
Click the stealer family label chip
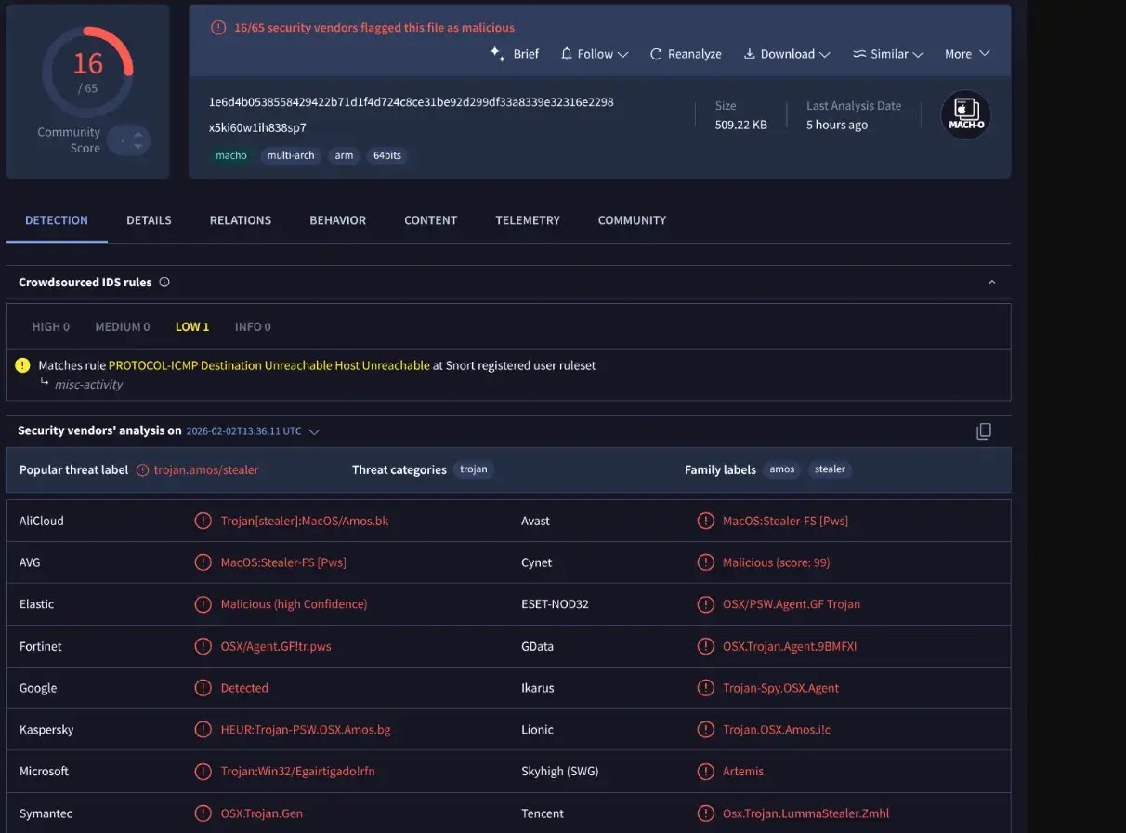pyautogui.click(x=831, y=469)
